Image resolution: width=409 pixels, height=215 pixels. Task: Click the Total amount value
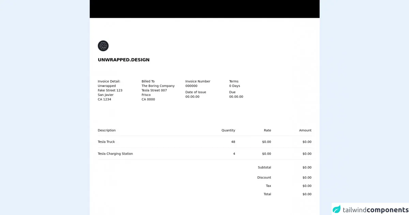(307, 194)
